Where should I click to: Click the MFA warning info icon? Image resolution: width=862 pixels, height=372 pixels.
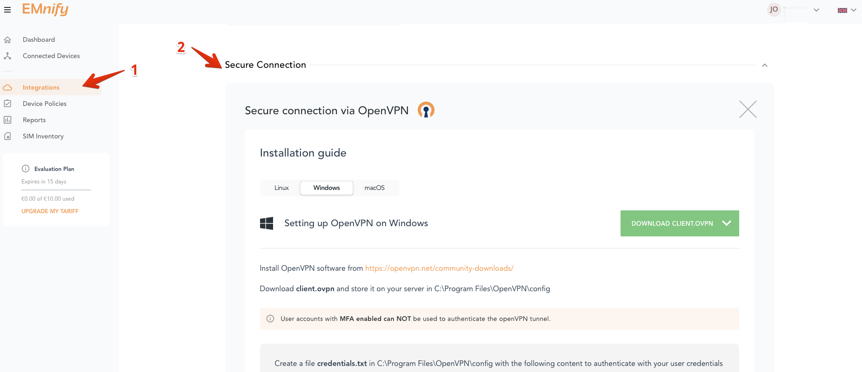270,319
